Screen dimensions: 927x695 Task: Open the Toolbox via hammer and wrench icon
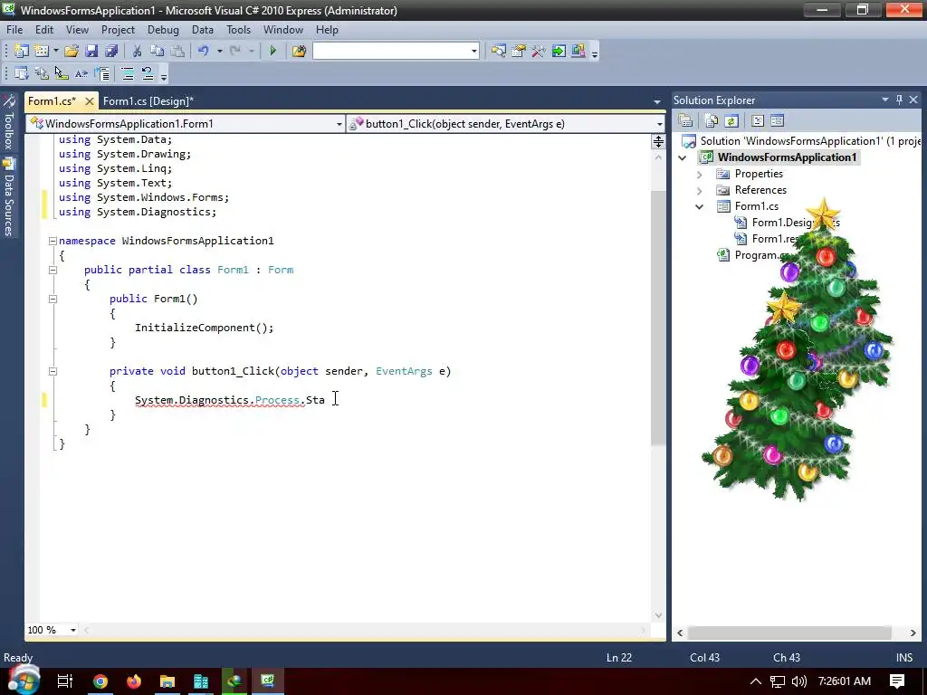(538, 51)
